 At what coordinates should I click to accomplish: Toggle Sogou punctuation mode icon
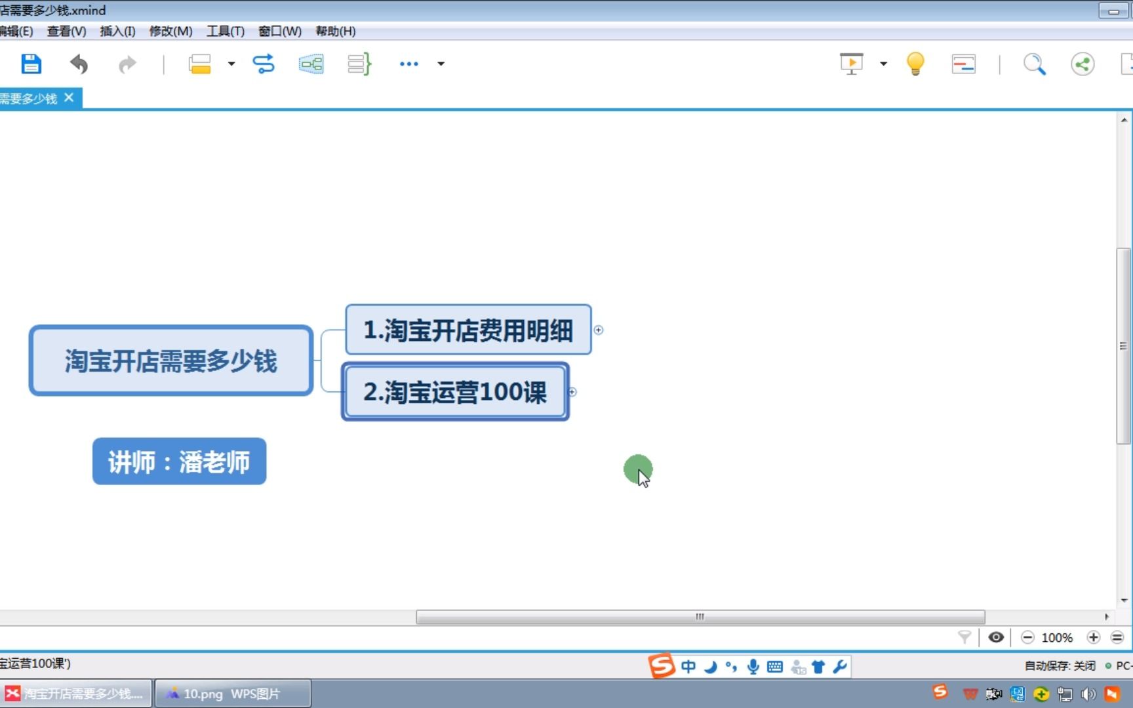pyautogui.click(x=731, y=667)
